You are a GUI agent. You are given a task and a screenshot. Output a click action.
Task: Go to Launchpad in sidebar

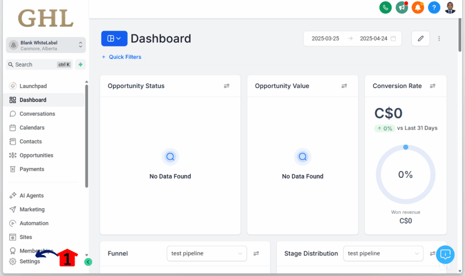click(x=44, y=86)
